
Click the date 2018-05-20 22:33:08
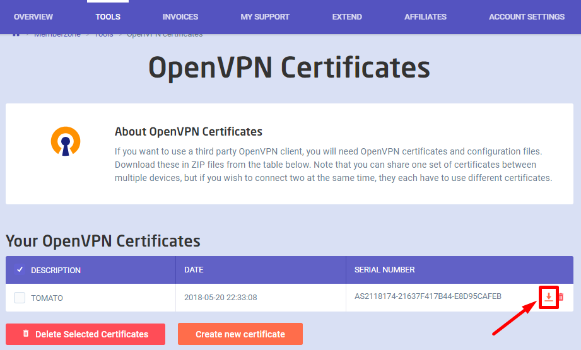(x=220, y=298)
